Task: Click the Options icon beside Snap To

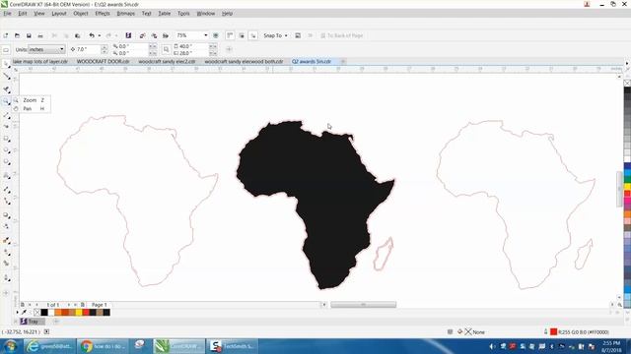Action: click(298, 35)
